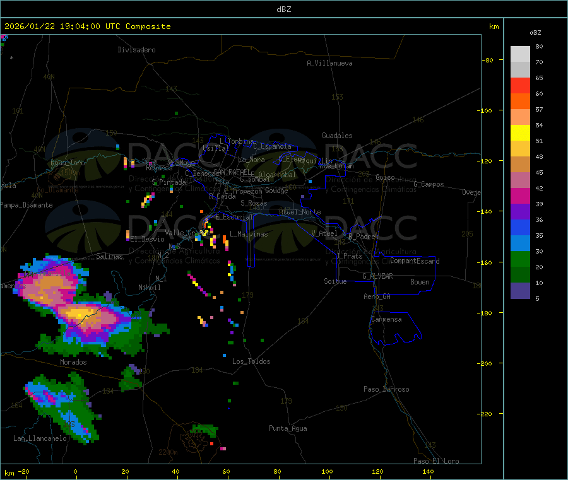568x480 pixels.
Task: Click the yellow storm core near Salinas
Action: [x=80, y=312]
